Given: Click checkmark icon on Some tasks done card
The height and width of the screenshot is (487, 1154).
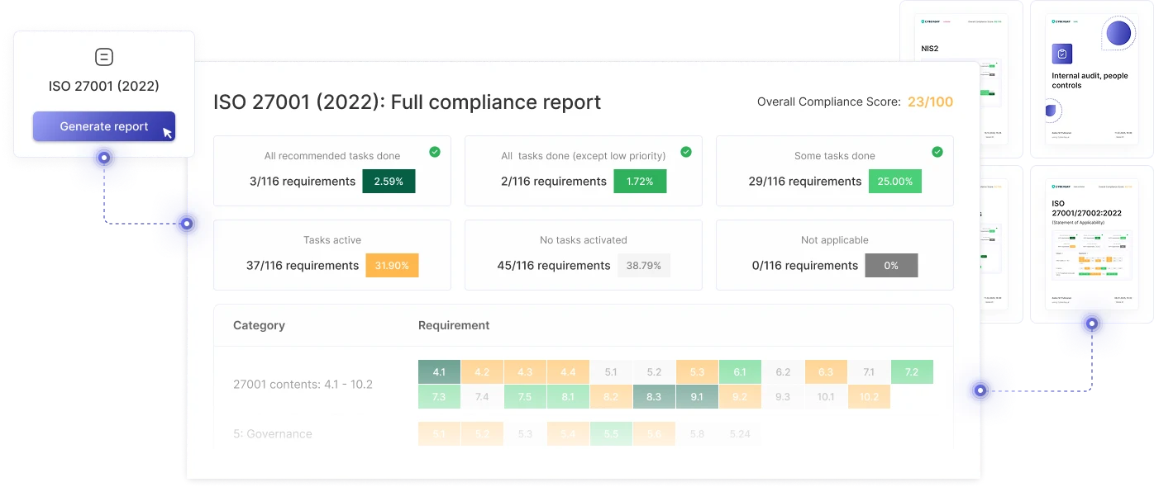Looking at the screenshot, I should (x=937, y=152).
